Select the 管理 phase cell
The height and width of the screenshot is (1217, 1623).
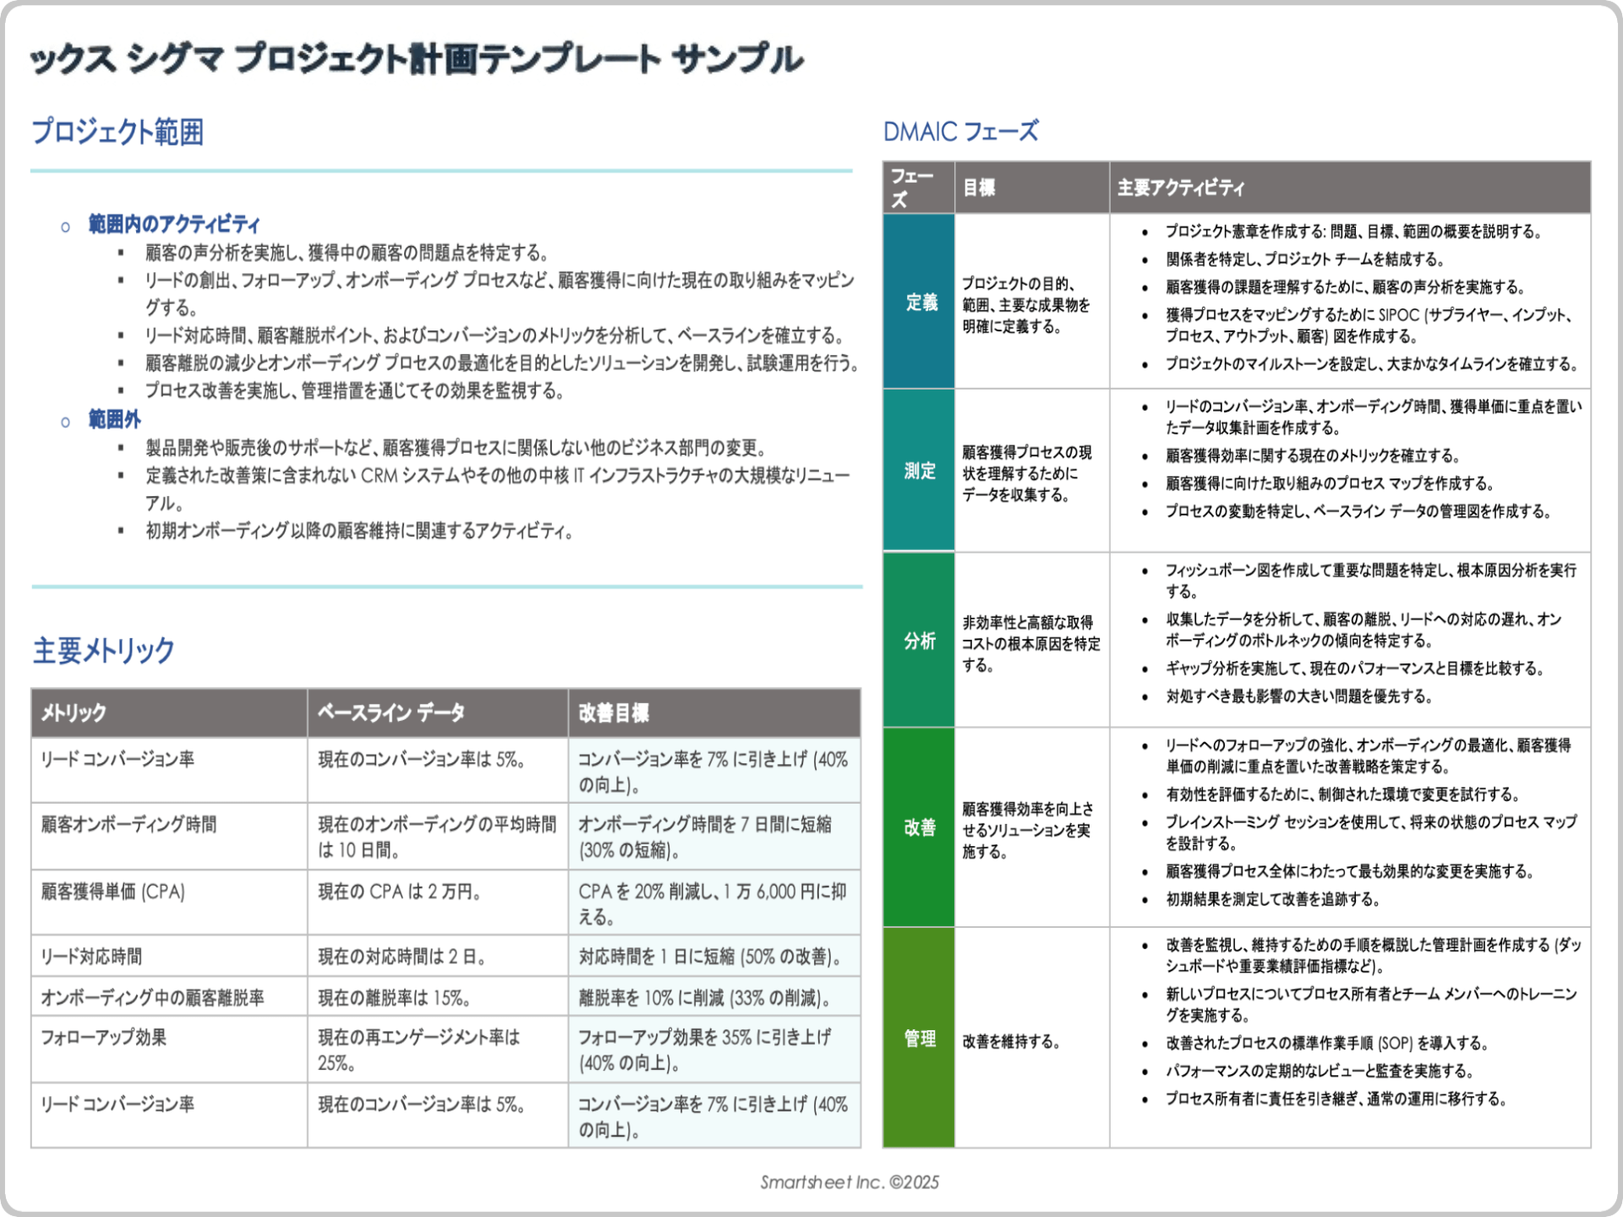click(919, 1038)
